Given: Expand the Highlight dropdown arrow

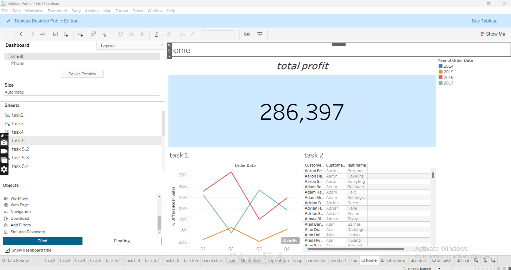Looking at the screenshot, I should coord(162,34).
